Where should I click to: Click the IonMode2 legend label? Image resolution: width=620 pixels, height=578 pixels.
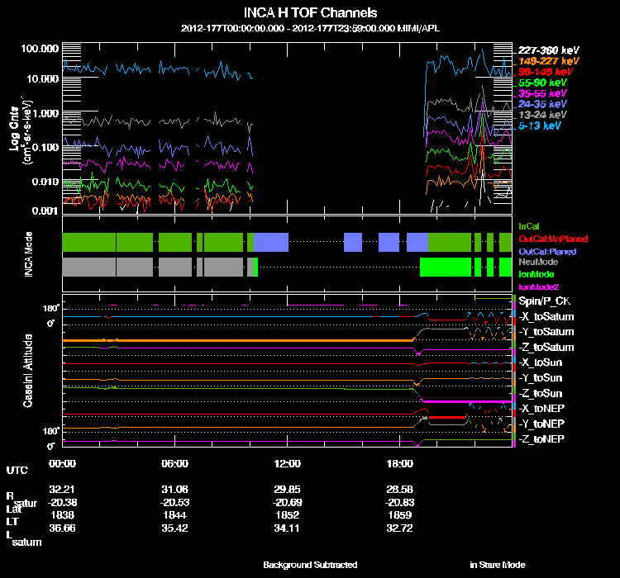539,286
